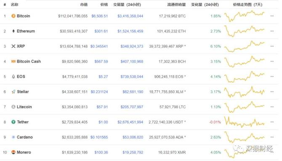Click the EOS logo icon
The image size is (282, 161).
[x=13, y=77]
